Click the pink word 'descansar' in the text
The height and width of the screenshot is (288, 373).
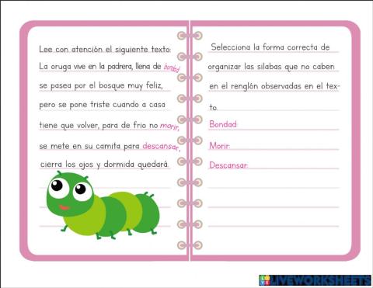point(161,147)
